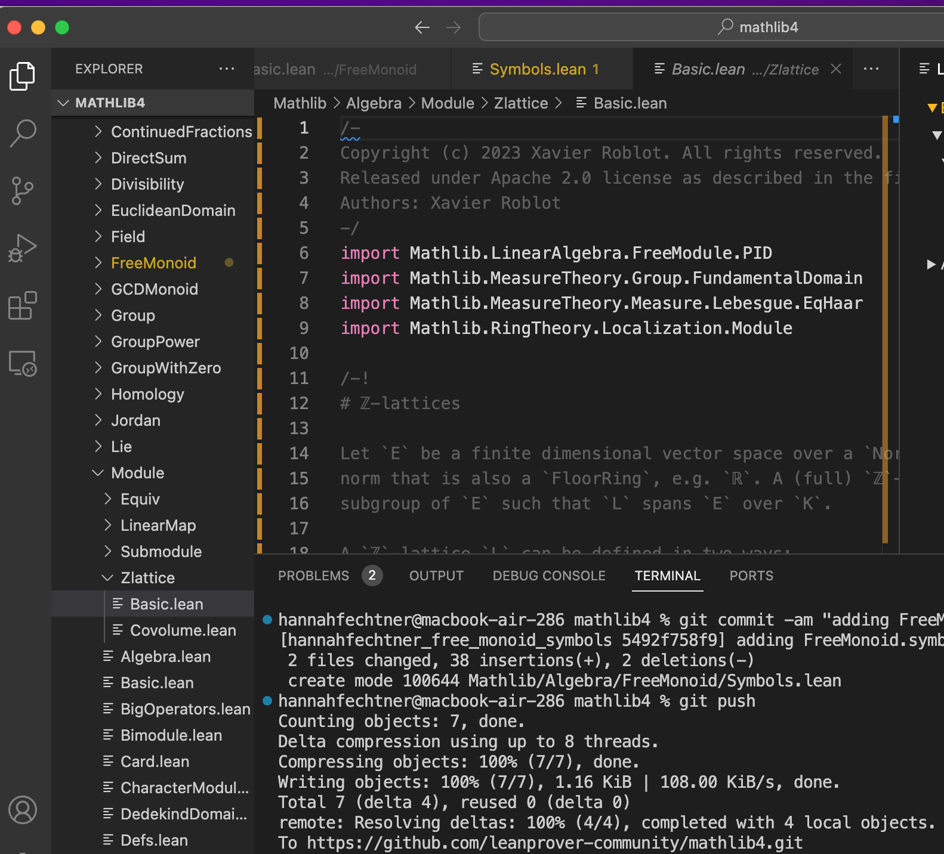Image resolution: width=944 pixels, height=854 pixels.
Task: Open BigOperators.lean in explorer
Action: (153, 709)
